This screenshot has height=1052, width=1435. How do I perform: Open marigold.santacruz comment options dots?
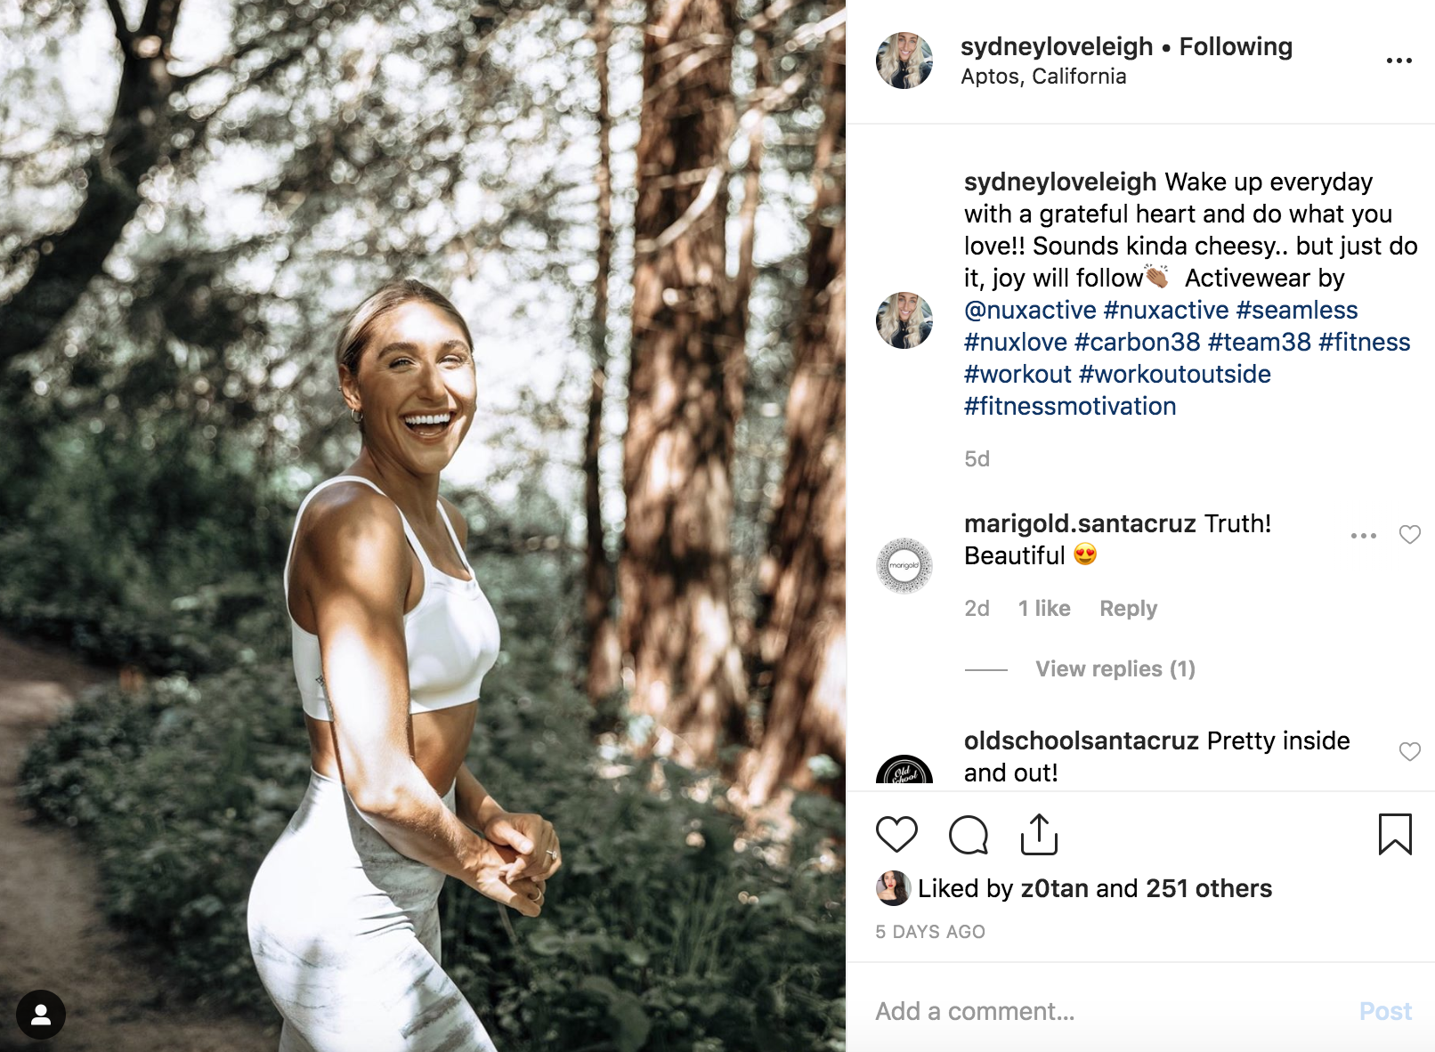1363,536
